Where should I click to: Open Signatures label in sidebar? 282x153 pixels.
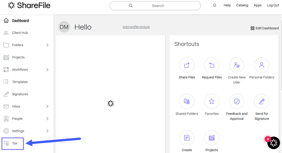20,94
